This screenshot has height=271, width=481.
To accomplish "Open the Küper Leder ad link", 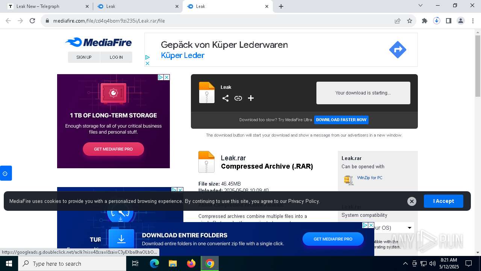I will [183, 55].
